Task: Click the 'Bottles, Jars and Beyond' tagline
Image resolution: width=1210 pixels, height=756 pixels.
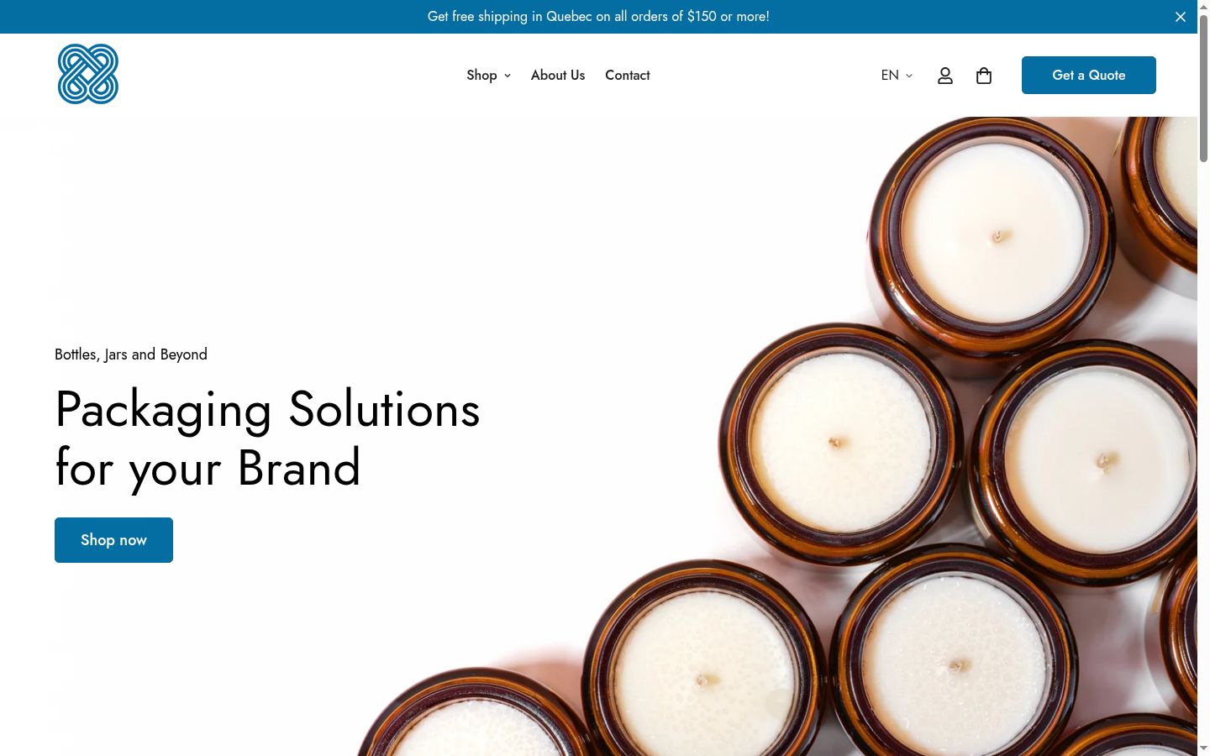Action: [131, 354]
